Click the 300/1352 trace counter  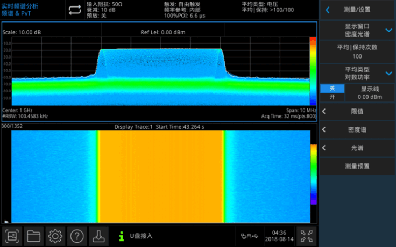[x=12, y=126]
